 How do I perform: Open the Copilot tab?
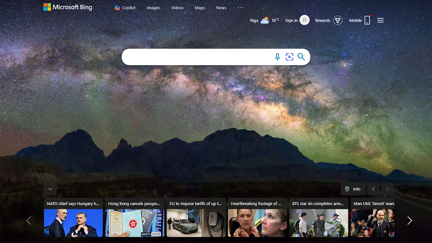click(125, 8)
